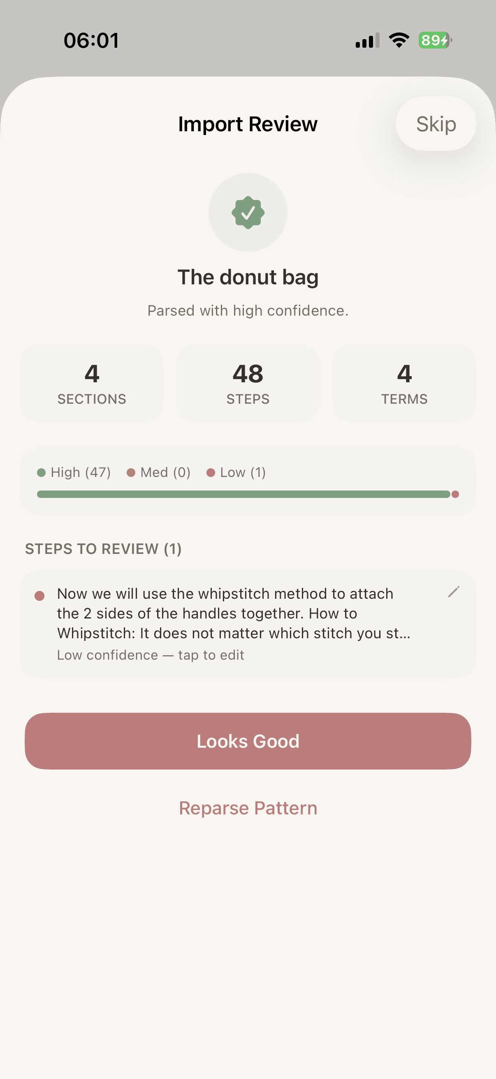
Task: Open the 48 Steps stat card
Action: pos(248,383)
